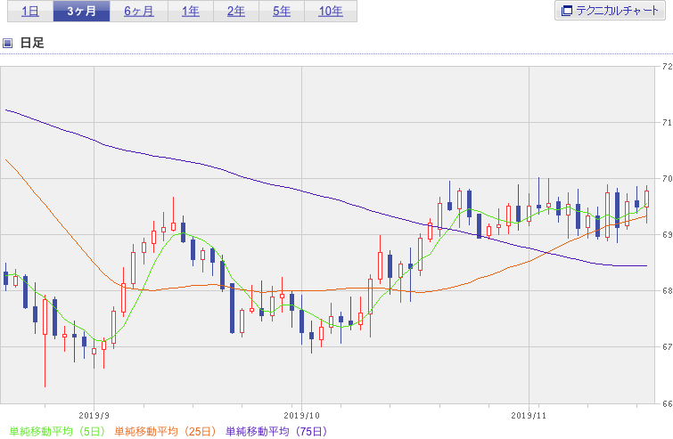Switch chart range to 2年
673x439 pixels.
236,12
